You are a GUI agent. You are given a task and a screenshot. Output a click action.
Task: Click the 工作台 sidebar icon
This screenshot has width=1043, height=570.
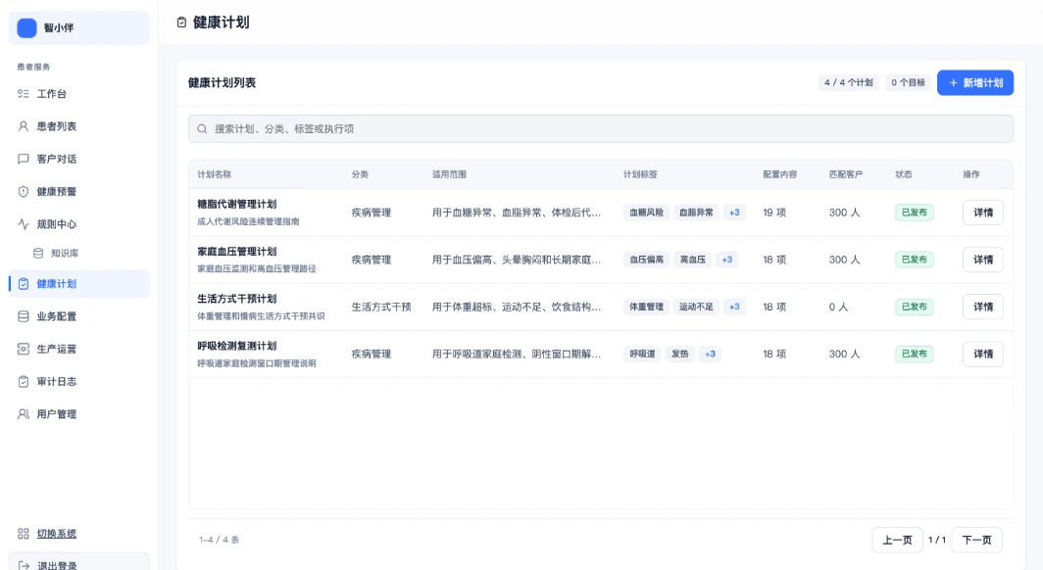click(24, 94)
